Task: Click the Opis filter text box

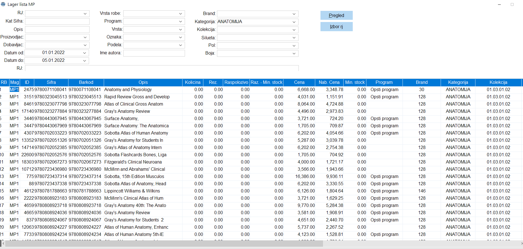Action: 57,30
